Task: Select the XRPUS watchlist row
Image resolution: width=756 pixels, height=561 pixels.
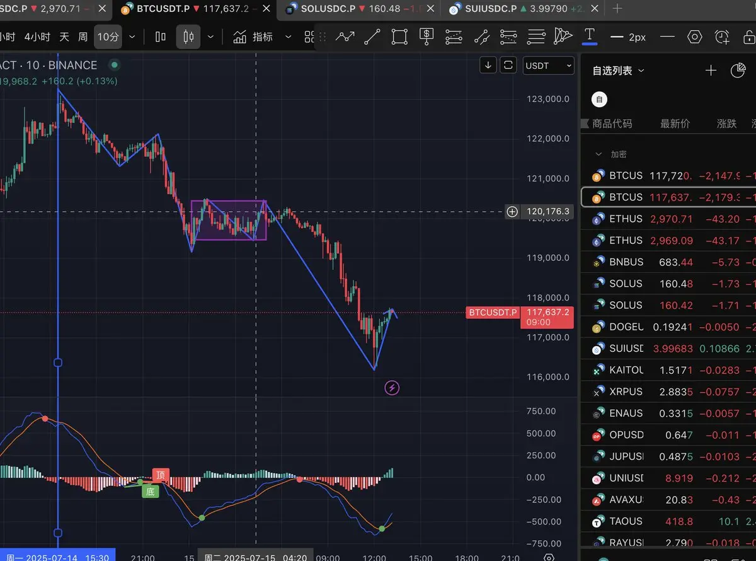Action: tap(668, 391)
